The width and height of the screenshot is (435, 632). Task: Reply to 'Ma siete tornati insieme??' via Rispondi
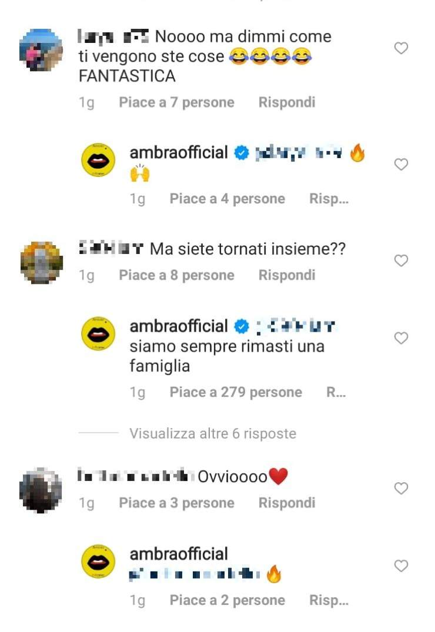pyautogui.click(x=287, y=275)
